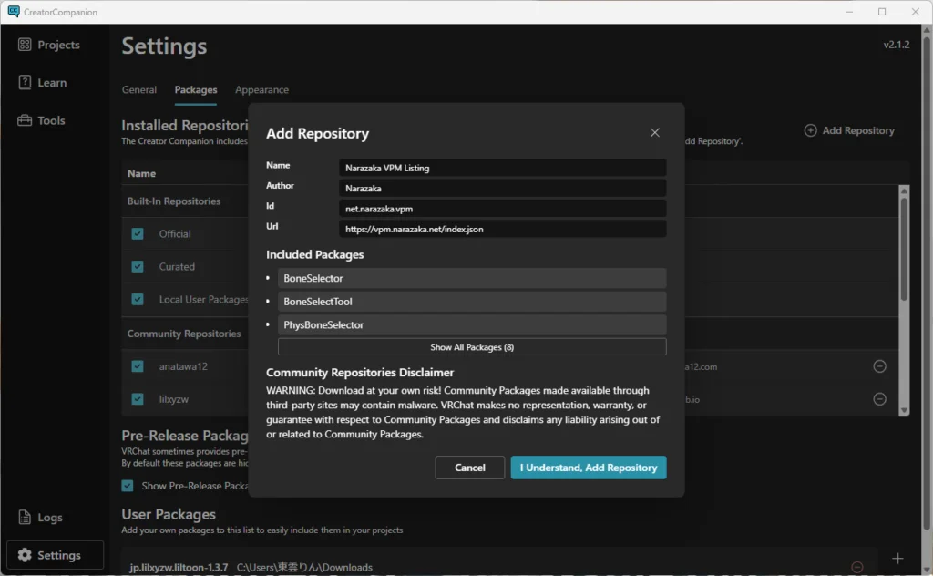Click the Name column header
933x576 pixels.
[x=141, y=173]
